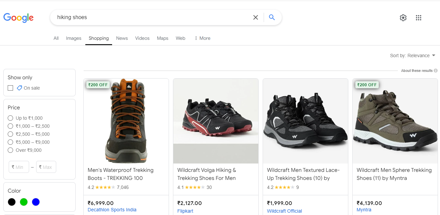Visit Decathlon Sports India seller link

(x=112, y=210)
